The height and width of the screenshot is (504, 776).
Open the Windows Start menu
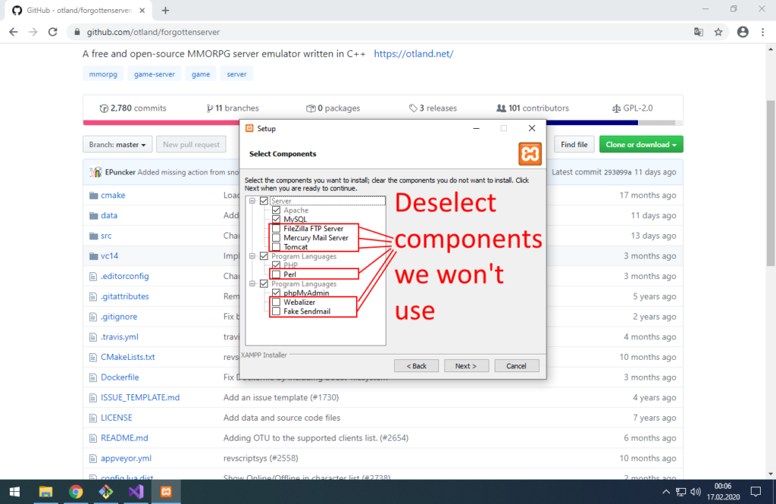pos(15,492)
